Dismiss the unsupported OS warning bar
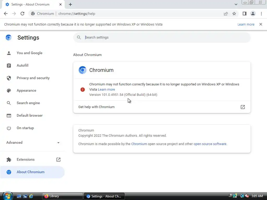The image size is (267, 200). click(x=261, y=24)
